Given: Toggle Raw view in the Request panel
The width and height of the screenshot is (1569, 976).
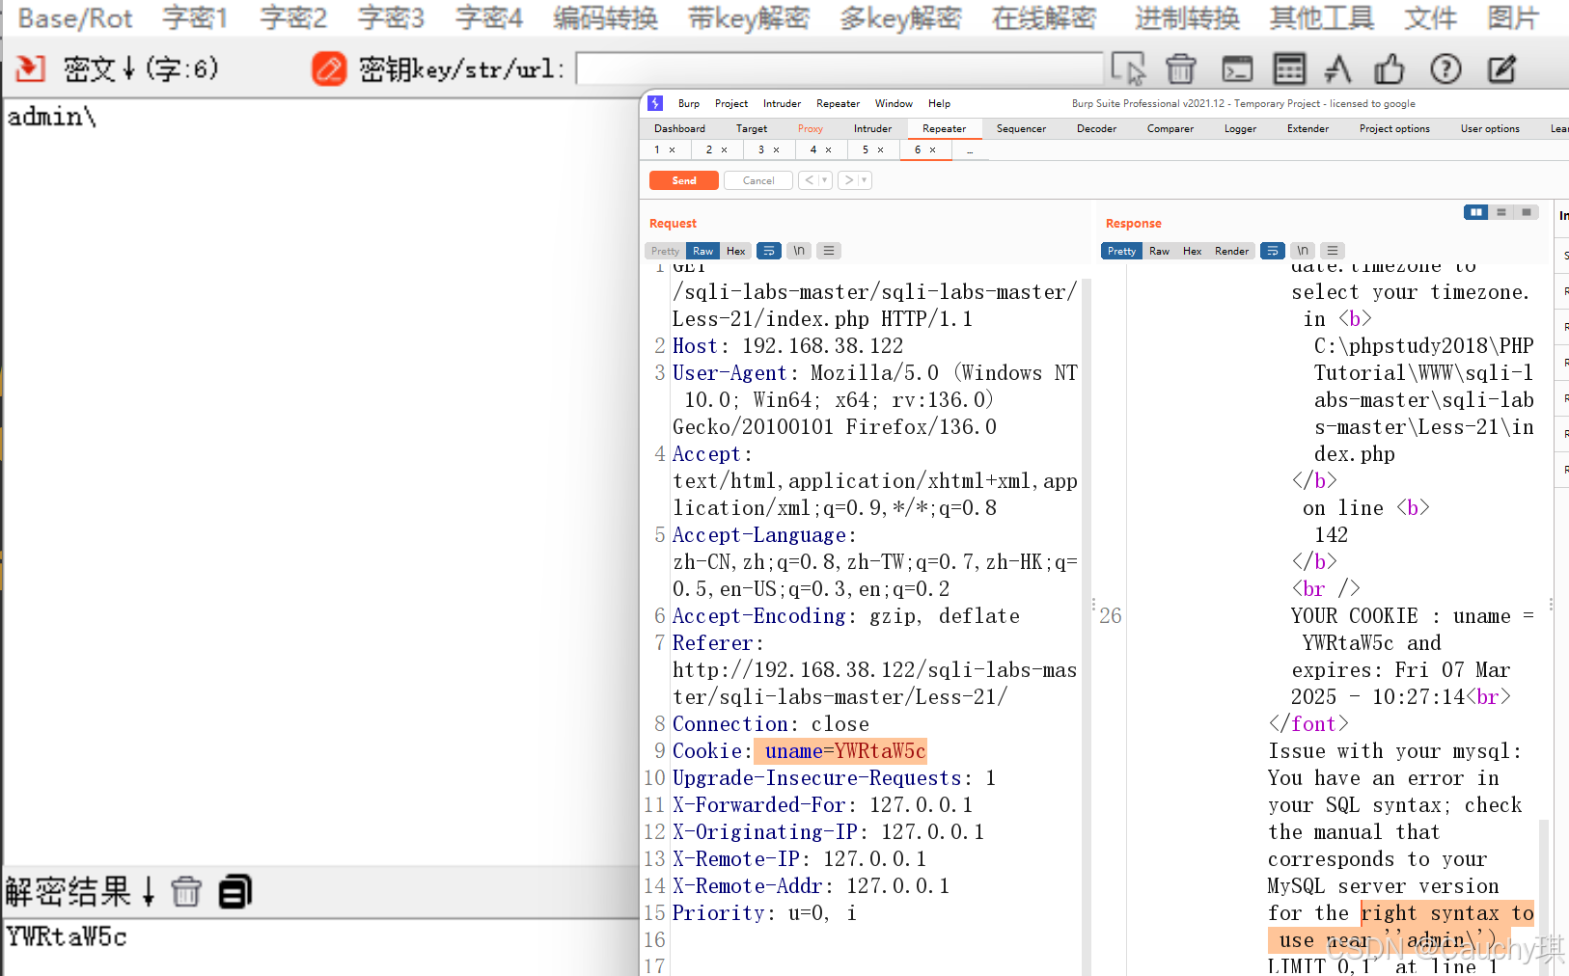Looking at the screenshot, I should [x=702, y=250].
